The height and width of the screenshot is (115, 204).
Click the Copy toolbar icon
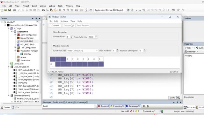31,10
